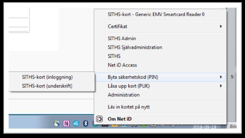Expand the Låsa upp kort submenu arrow
This screenshot has height=138, width=245.
point(221,86)
